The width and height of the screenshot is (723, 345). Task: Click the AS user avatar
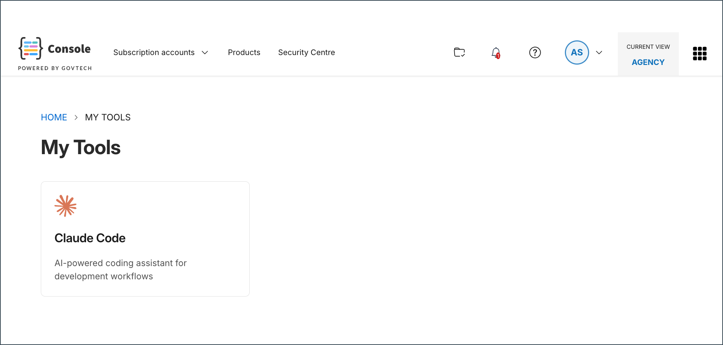point(577,52)
